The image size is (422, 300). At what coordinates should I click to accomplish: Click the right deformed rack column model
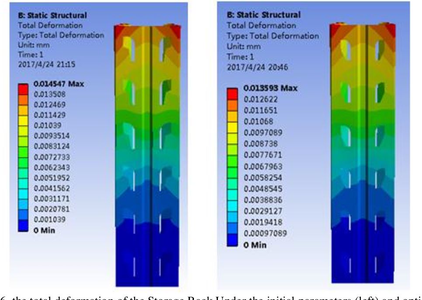pyautogui.click(x=362, y=153)
